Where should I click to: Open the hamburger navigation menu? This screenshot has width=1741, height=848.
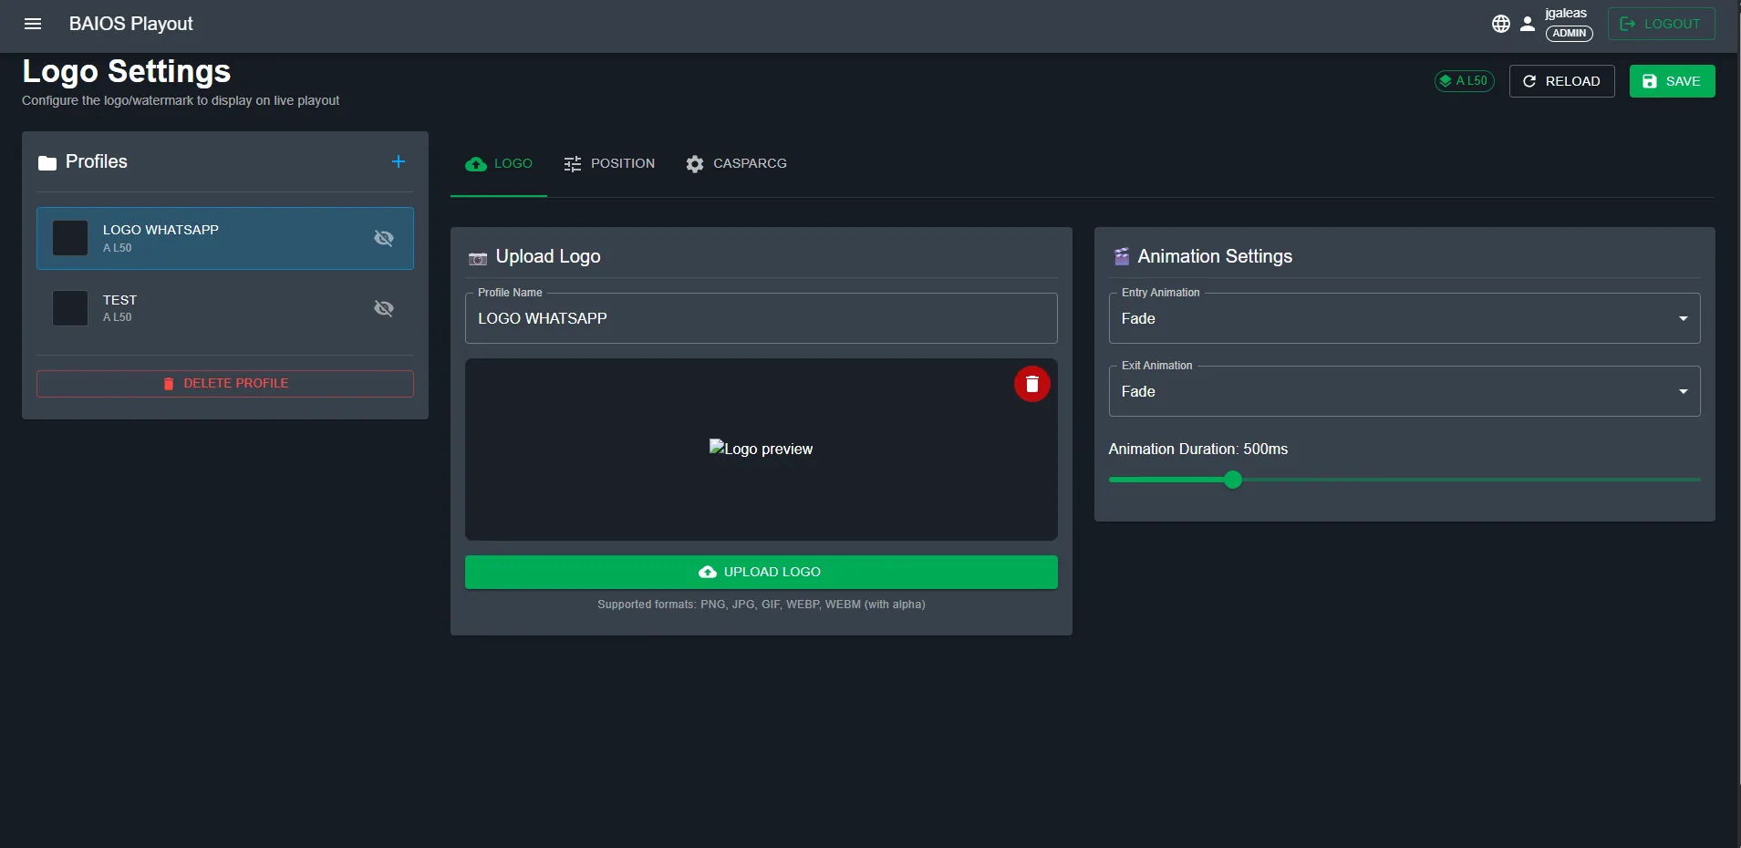pyautogui.click(x=33, y=24)
